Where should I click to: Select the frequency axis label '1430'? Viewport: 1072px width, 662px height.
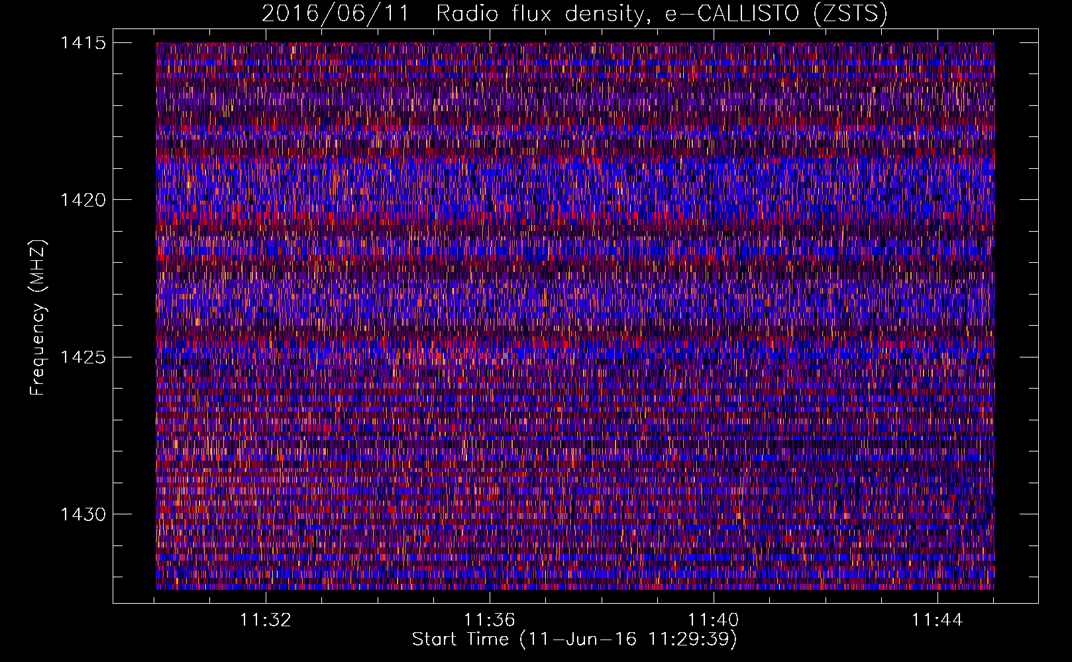point(83,514)
